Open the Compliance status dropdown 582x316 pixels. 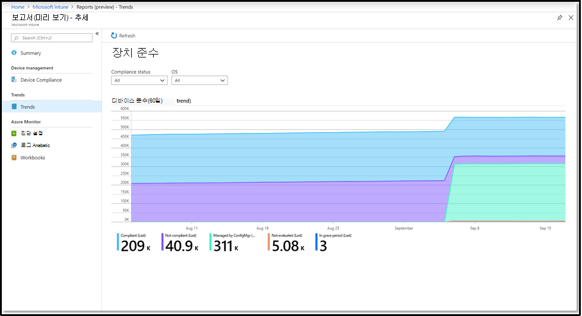pos(139,81)
